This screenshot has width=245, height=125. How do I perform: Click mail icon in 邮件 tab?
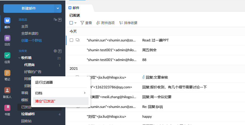tap(70, 8)
